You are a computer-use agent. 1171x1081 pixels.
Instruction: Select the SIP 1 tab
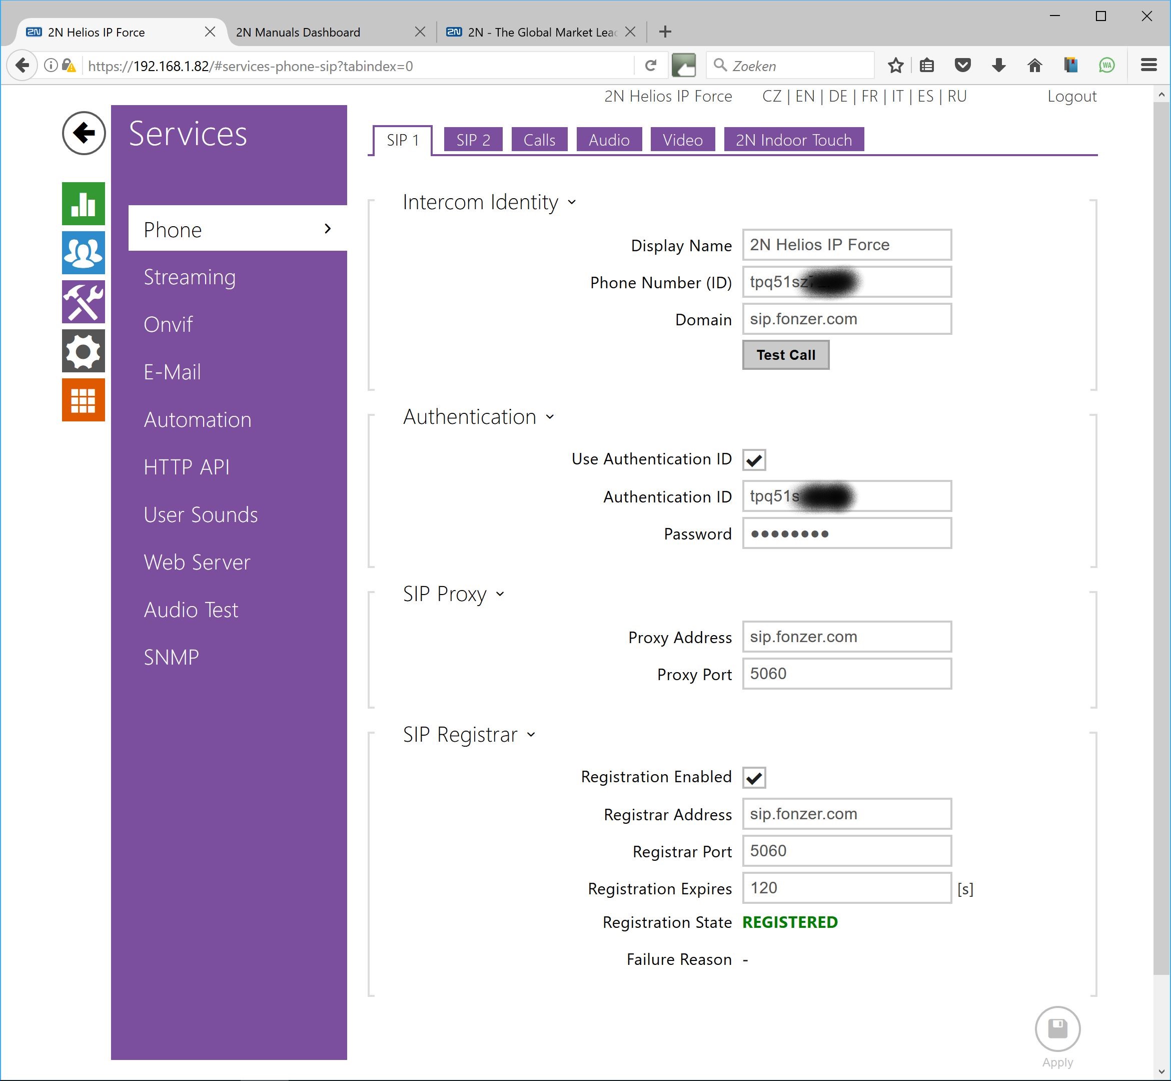tap(402, 140)
